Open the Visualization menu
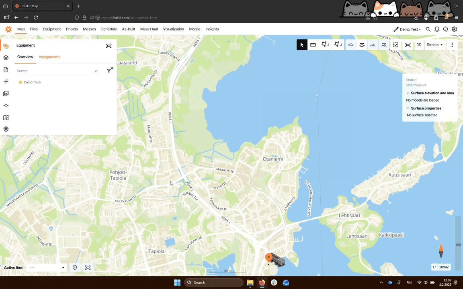The image size is (463, 289). (173, 29)
